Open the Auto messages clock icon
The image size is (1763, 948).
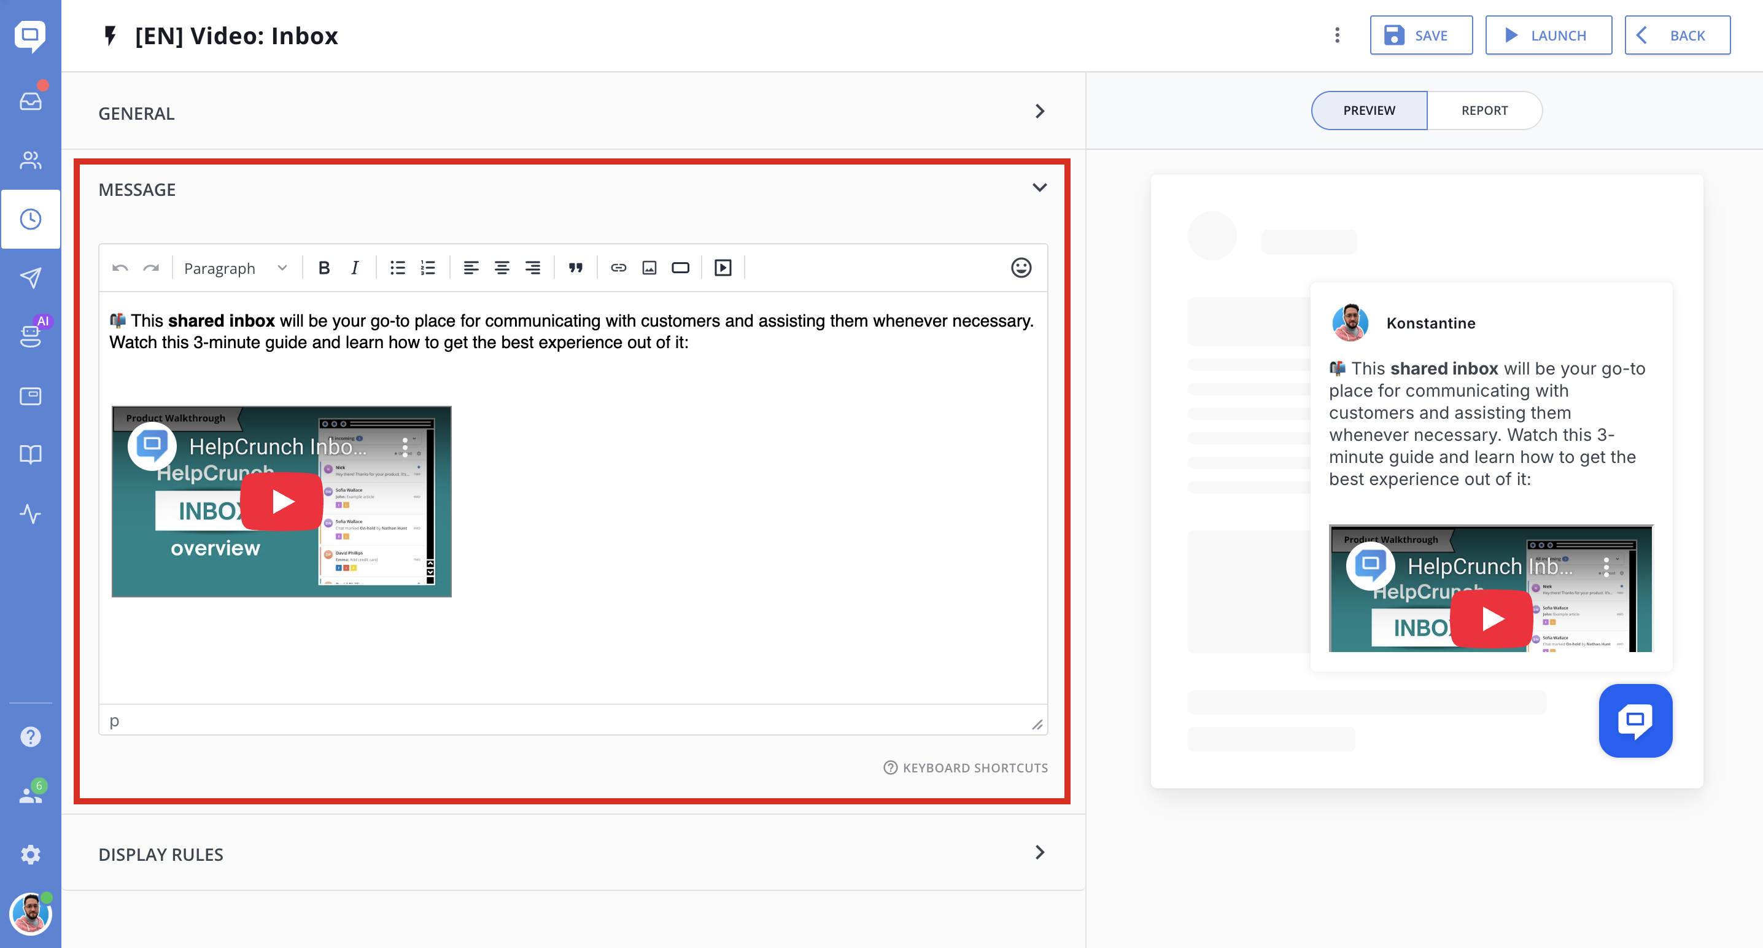point(30,219)
